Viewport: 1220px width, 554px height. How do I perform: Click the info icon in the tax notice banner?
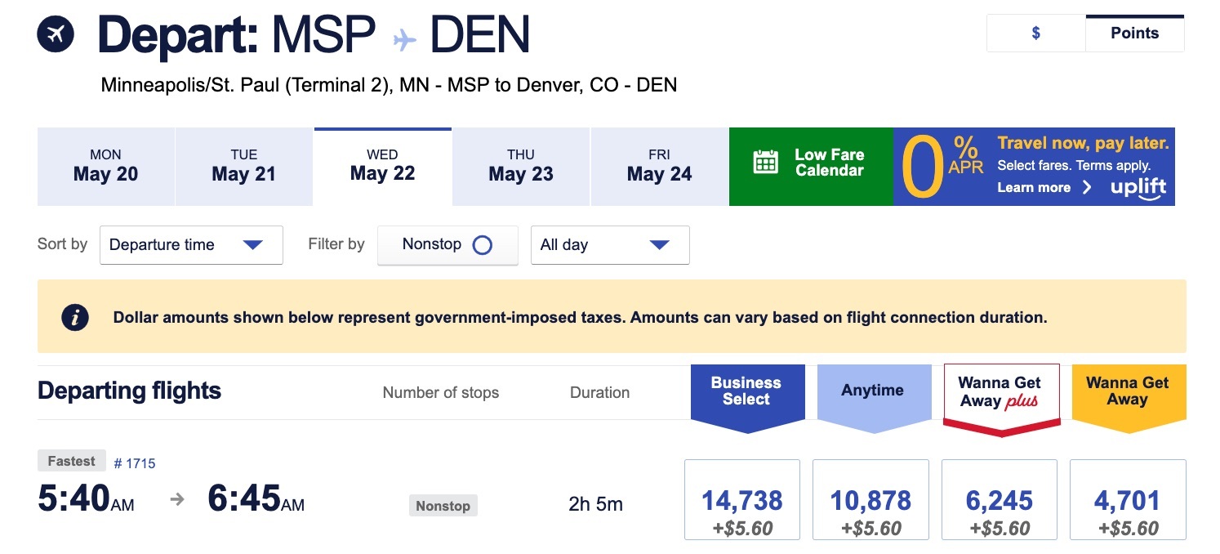coord(75,317)
